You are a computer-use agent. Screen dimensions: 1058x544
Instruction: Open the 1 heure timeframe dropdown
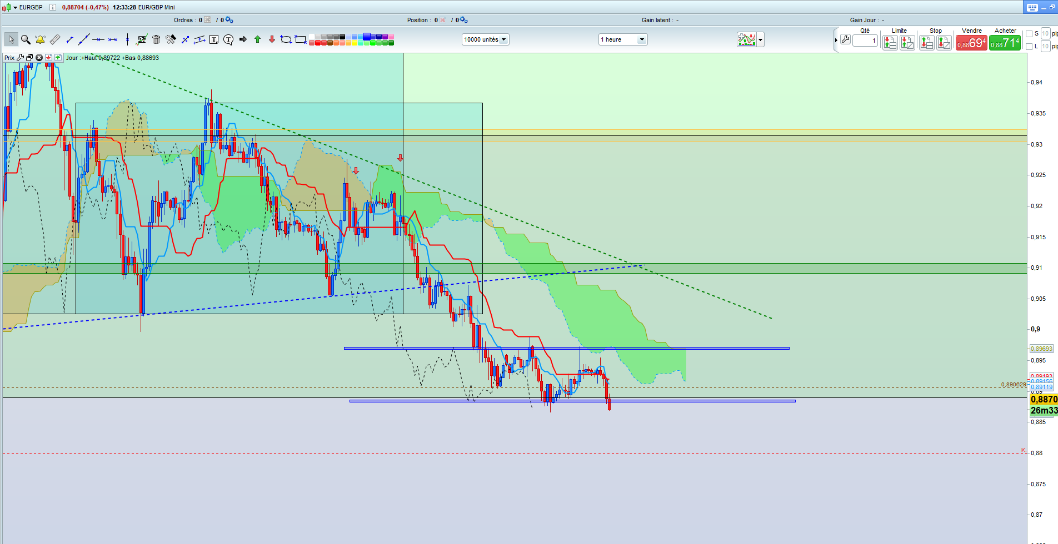622,39
